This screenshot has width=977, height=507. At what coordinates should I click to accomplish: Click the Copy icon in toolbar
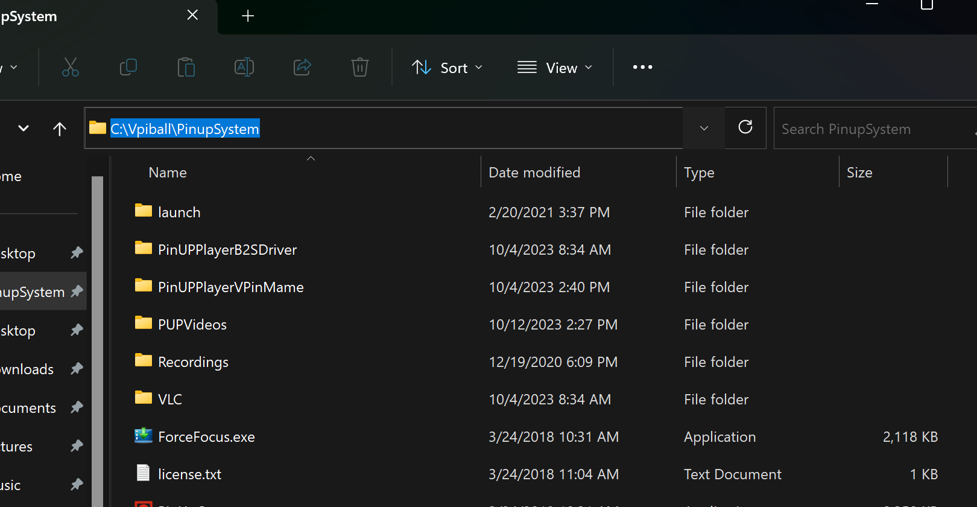128,67
